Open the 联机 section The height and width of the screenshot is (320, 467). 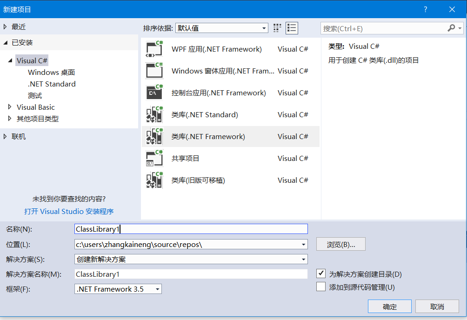click(x=18, y=136)
